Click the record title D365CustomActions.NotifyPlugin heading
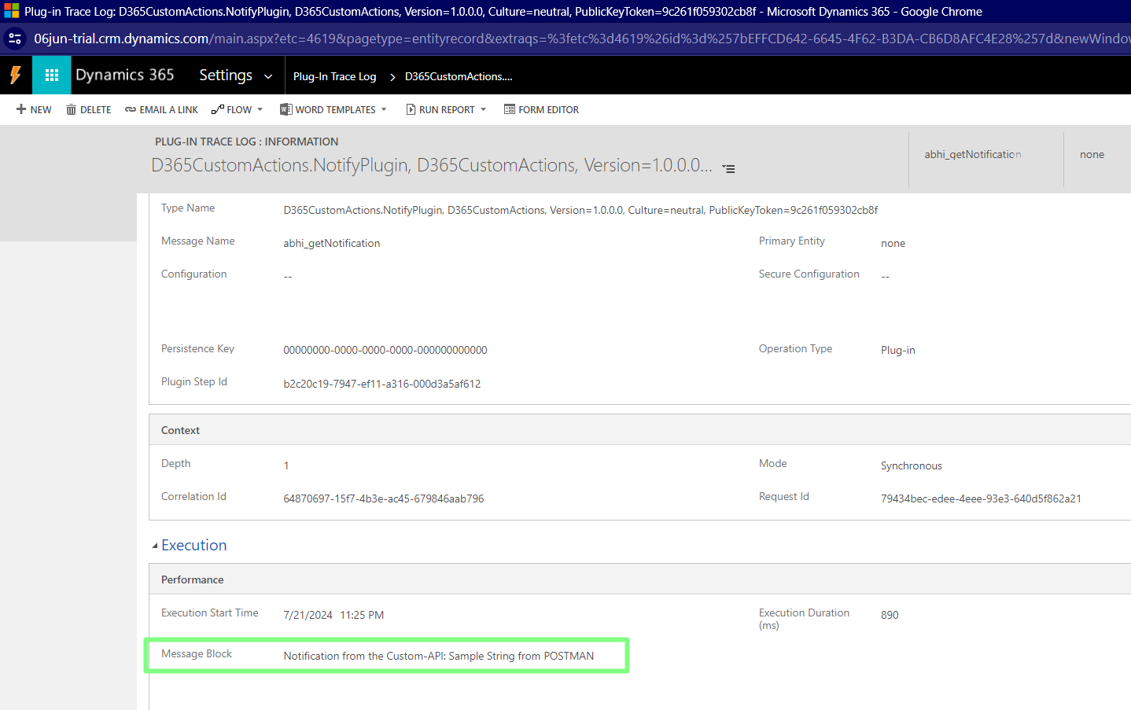1131x710 pixels. 432,165
